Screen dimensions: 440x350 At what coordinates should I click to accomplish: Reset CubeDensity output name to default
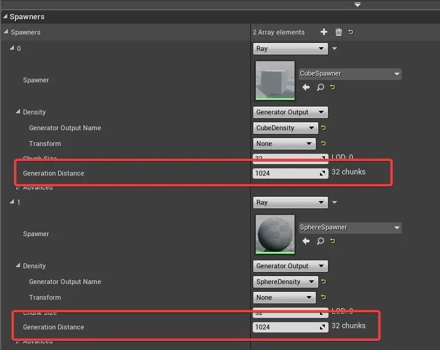click(x=324, y=128)
